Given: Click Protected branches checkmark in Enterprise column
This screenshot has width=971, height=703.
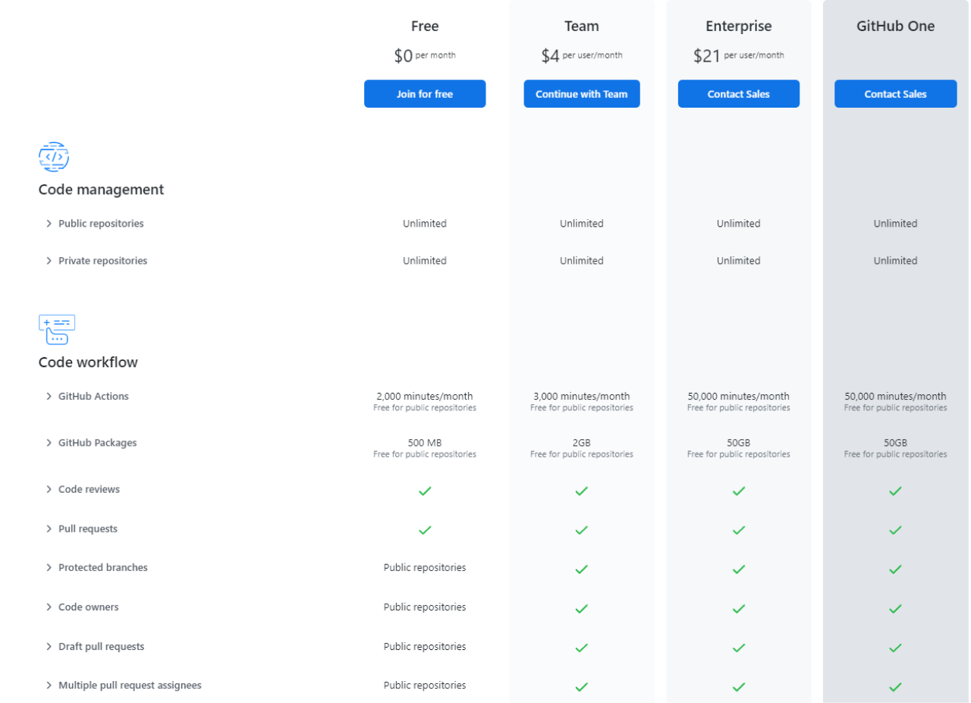Looking at the screenshot, I should 739,569.
